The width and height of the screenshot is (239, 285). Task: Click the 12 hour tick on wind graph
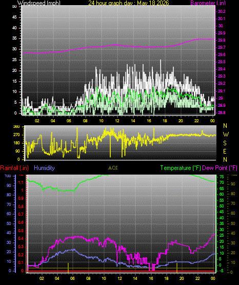[117, 121]
